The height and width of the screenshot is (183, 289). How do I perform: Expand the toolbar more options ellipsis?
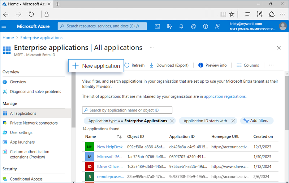(271, 65)
